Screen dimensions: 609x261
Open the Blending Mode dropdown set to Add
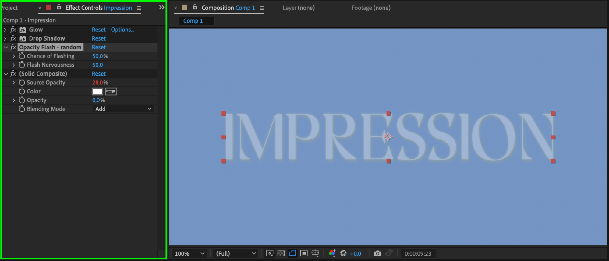click(123, 109)
